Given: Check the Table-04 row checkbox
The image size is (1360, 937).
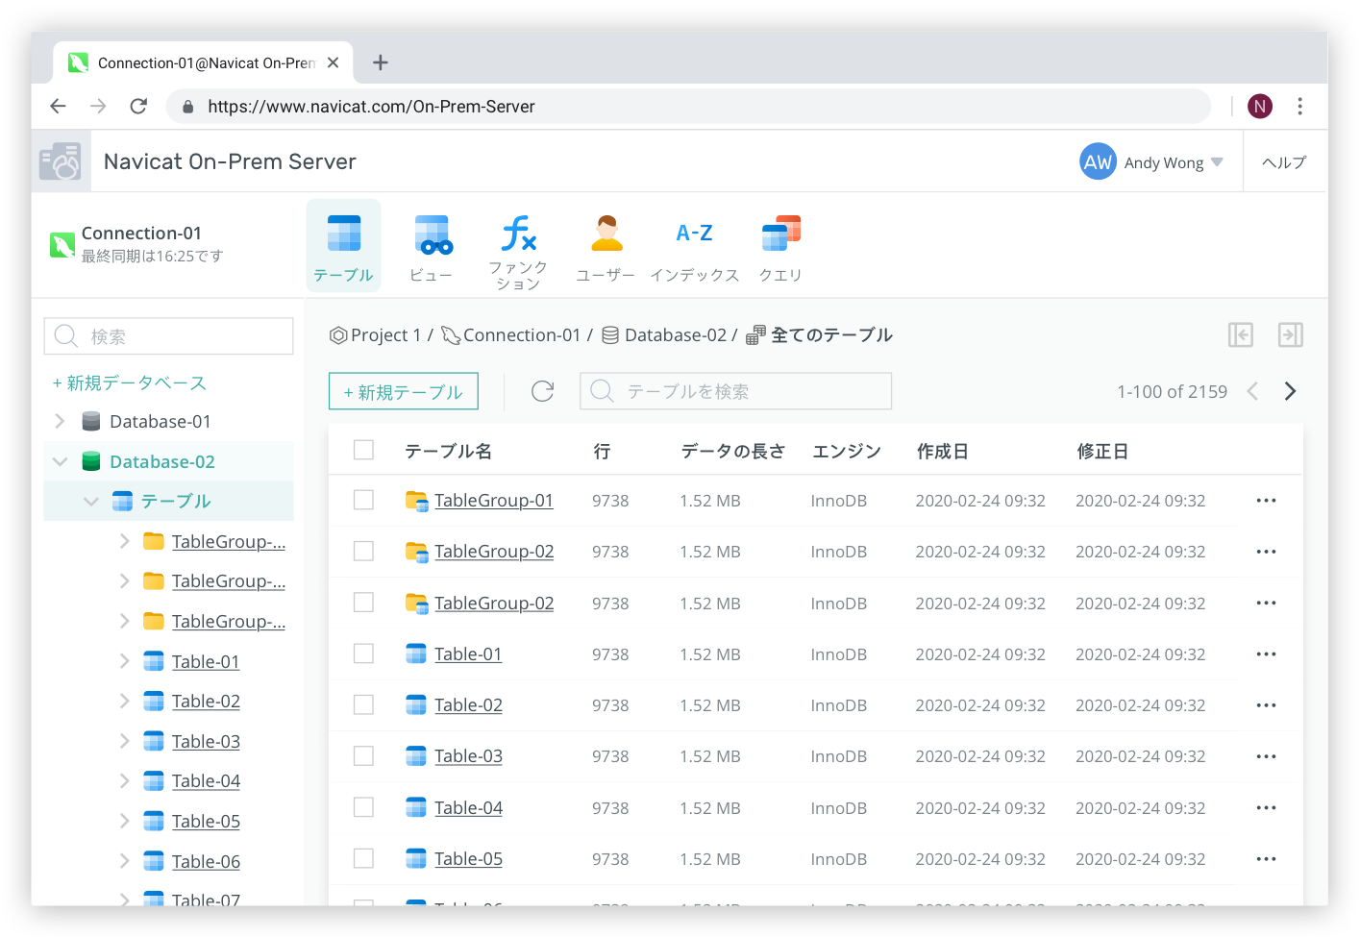Looking at the screenshot, I should 363,807.
